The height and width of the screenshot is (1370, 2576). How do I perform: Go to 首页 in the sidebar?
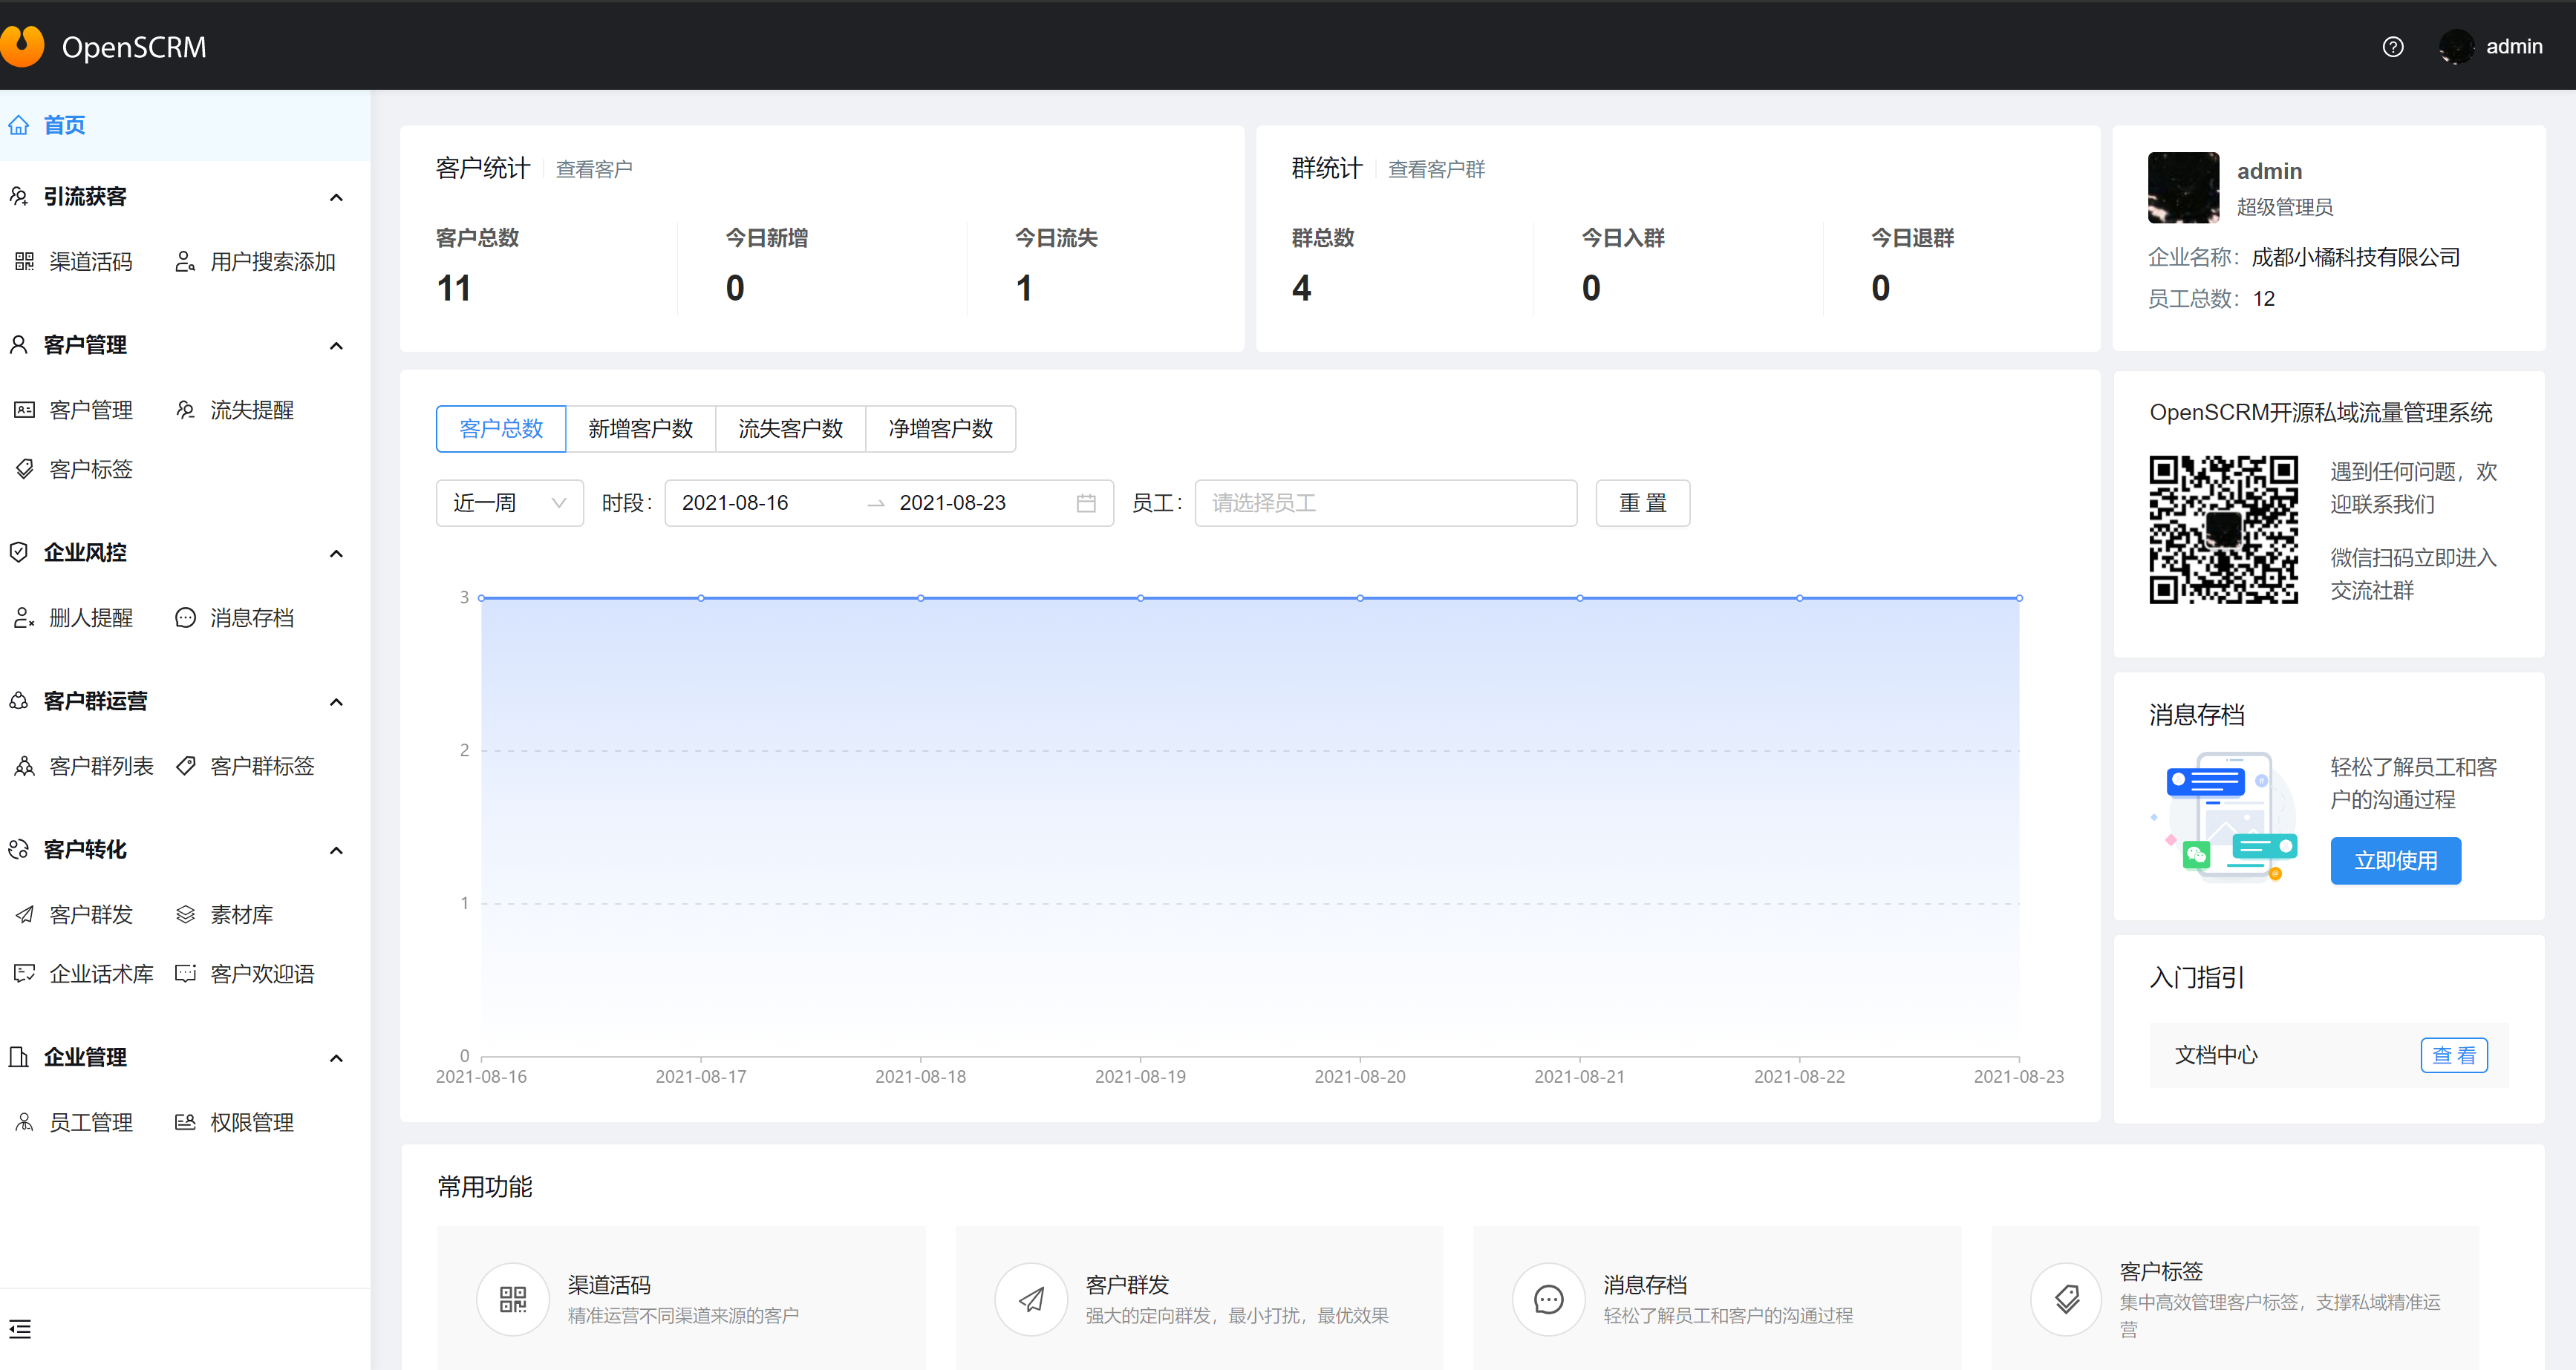[64, 125]
